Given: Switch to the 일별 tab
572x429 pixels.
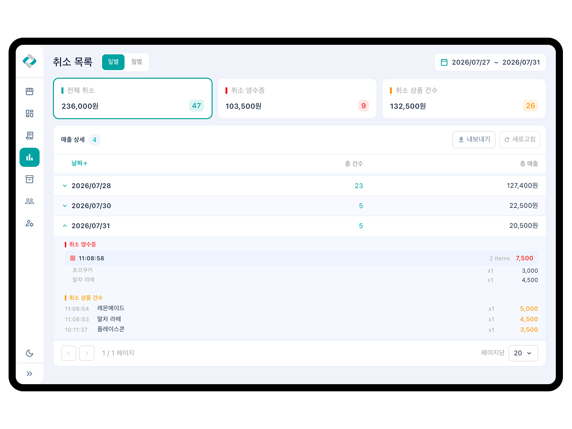Looking at the screenshot, I should coord(113,62).
